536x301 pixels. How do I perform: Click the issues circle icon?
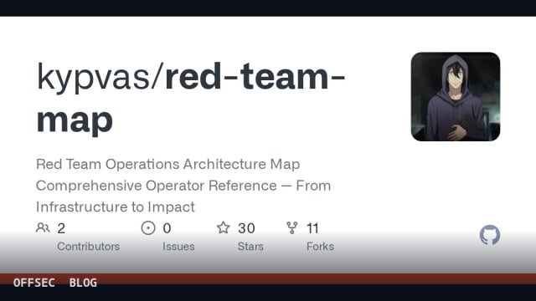(x=148, y=228)
